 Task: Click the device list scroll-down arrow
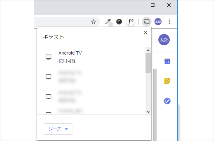pos(148,112)
